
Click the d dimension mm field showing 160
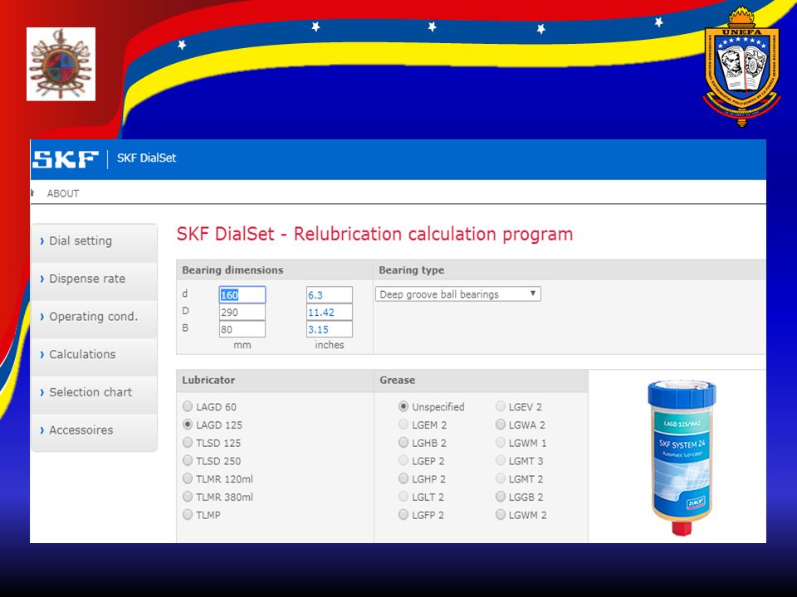pos(242,295)
